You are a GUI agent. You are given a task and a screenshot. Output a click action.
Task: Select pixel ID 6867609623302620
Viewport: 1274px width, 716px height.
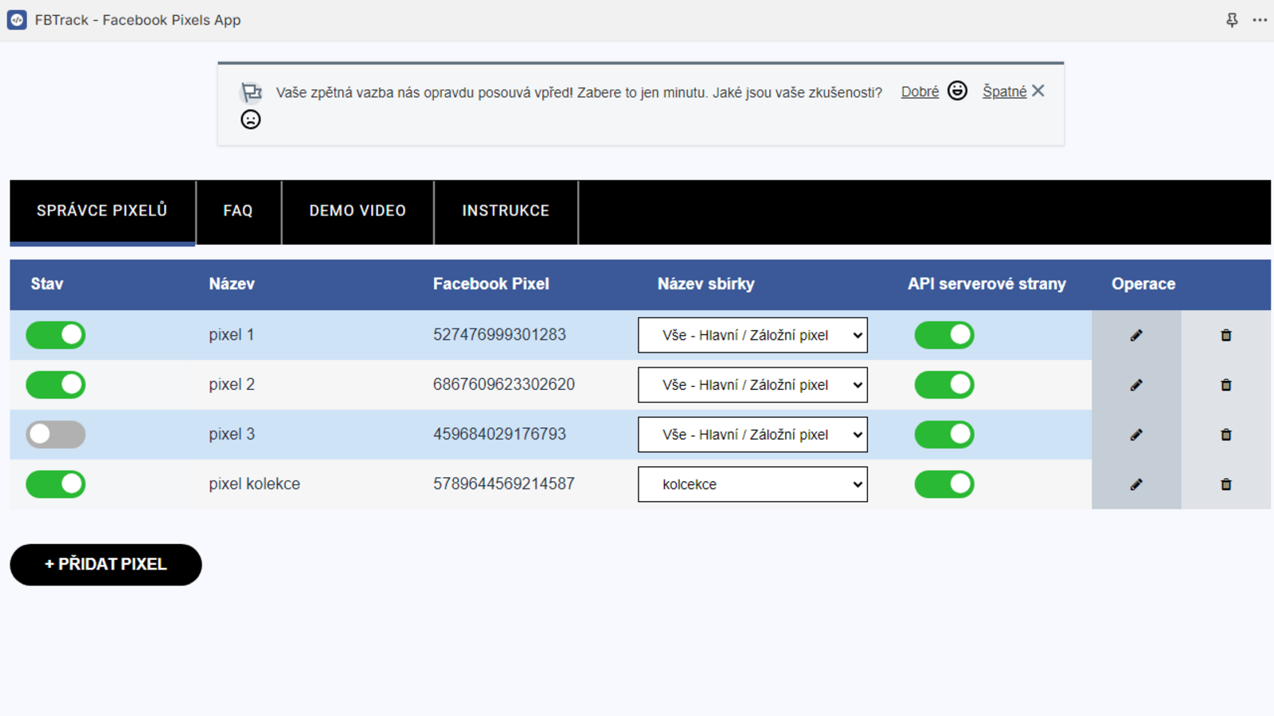504,384
